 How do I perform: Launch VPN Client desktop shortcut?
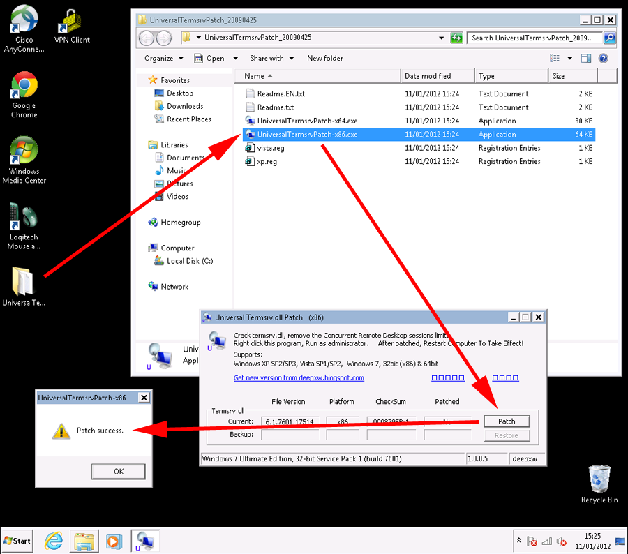pos(72,26)
